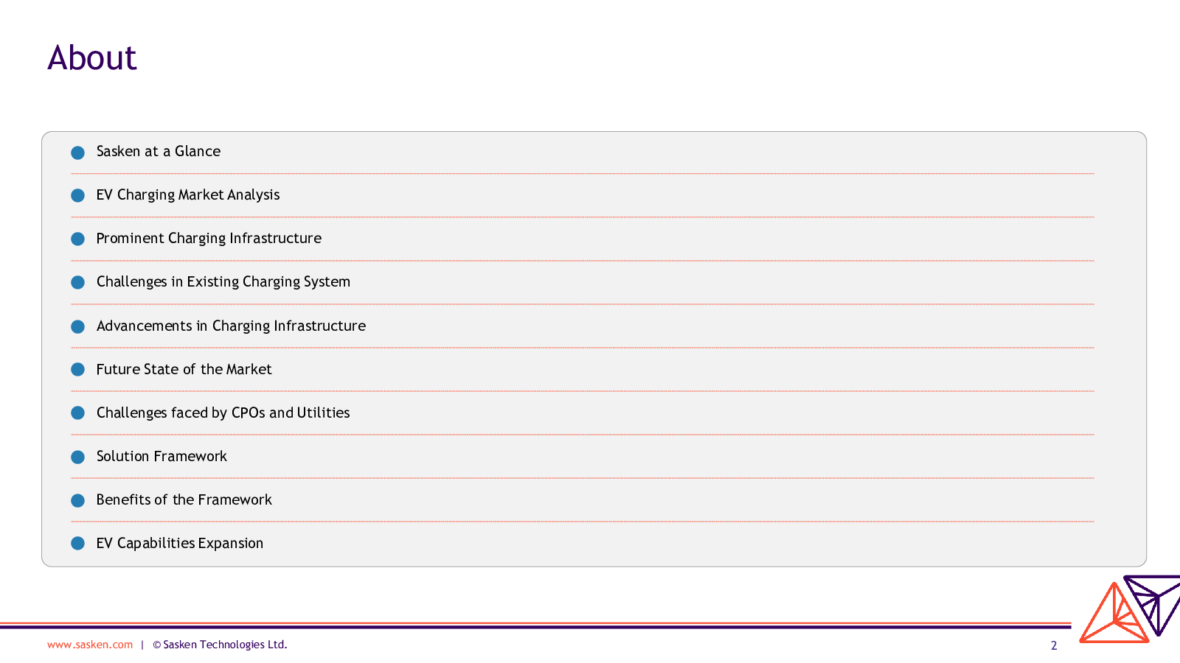The image size is (1180, 663).
Task: Click the bullet beside Future State of the Market
Action: click(77, 369)
